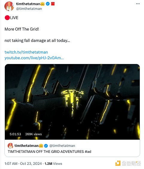Click verified badge in the quoted tweet
This screenshot has height=169, width=144.
click(x=46, y=146)
